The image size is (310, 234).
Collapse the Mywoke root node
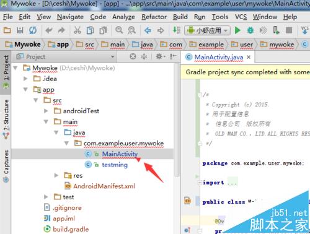point(15,68)
